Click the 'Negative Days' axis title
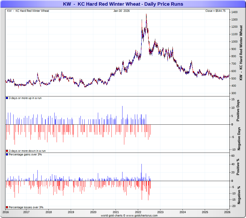The width and height of the screenshot is (246, 218). (x=239, y=138)
